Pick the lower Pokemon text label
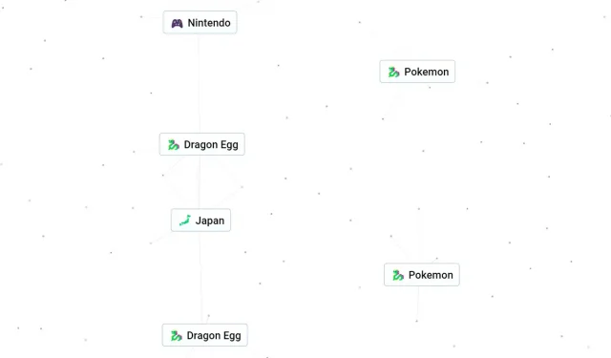The height and width of the screenshot is (358, 611). point(431,275)
